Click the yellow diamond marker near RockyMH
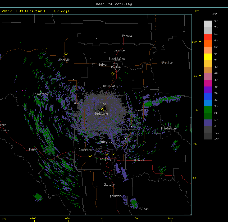 tap(66, 54)
